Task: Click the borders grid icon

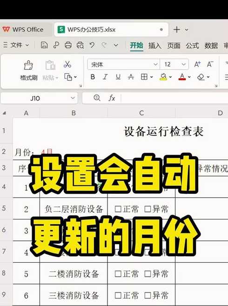Action: coord(144,77)
